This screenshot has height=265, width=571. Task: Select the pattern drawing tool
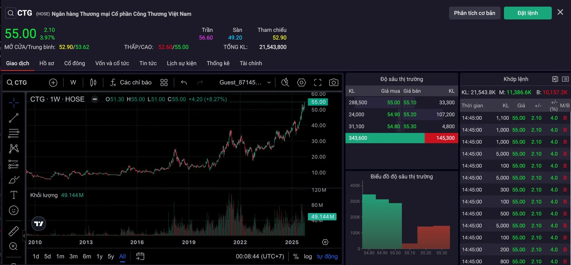coord(14,149)
